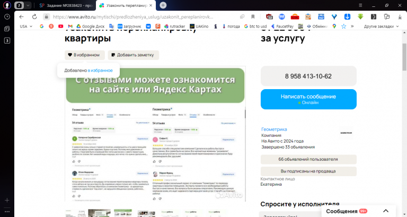Click the phone number 8 958 413-10-62

pyautogui.click(x=308, y=76)
